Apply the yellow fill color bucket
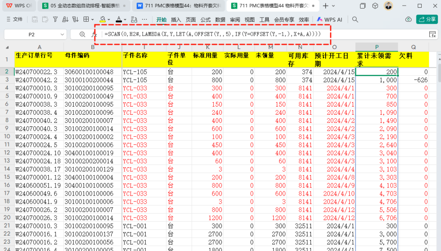Image resolution: width=441 pixels, height=251 pixels. (x=102, y=19)
